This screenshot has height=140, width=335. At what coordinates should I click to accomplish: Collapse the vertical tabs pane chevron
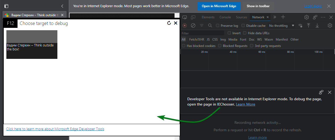62,6
